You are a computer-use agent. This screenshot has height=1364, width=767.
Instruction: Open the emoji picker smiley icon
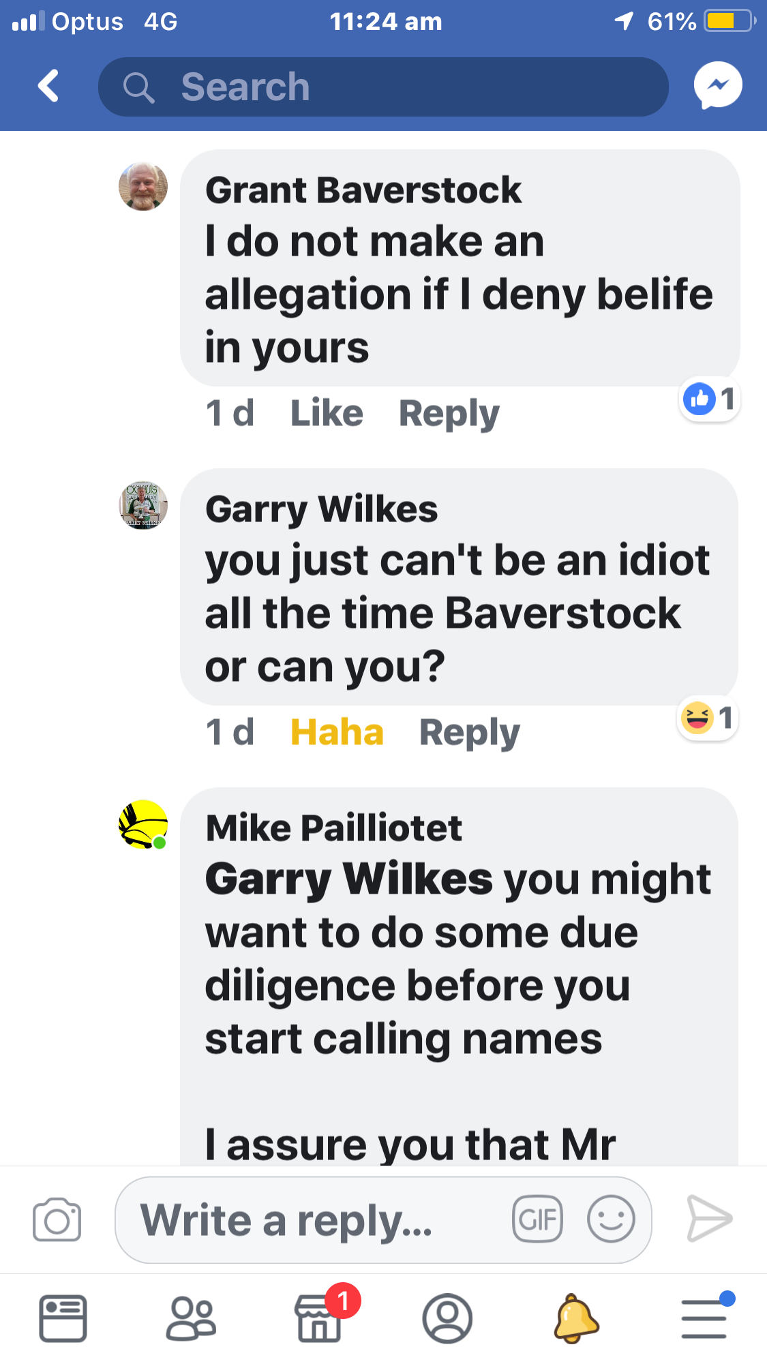coord(611,1219)
